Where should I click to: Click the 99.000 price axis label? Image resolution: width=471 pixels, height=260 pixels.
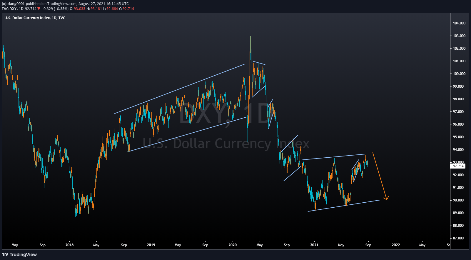click(459, 86)
